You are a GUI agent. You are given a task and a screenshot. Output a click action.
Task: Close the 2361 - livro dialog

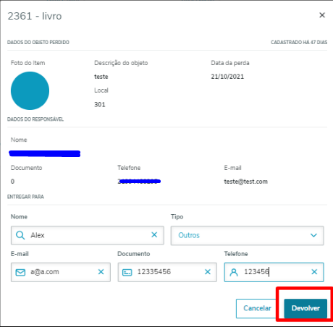322,15
